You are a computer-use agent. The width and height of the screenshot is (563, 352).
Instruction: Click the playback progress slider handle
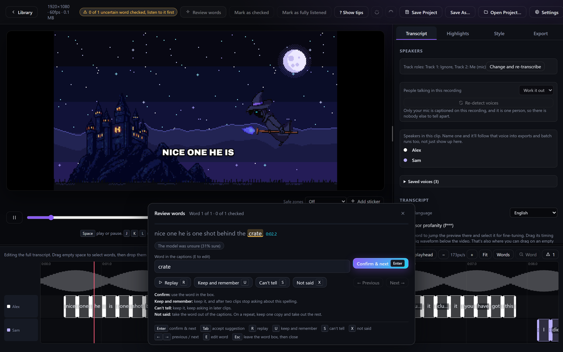point(51,217)
